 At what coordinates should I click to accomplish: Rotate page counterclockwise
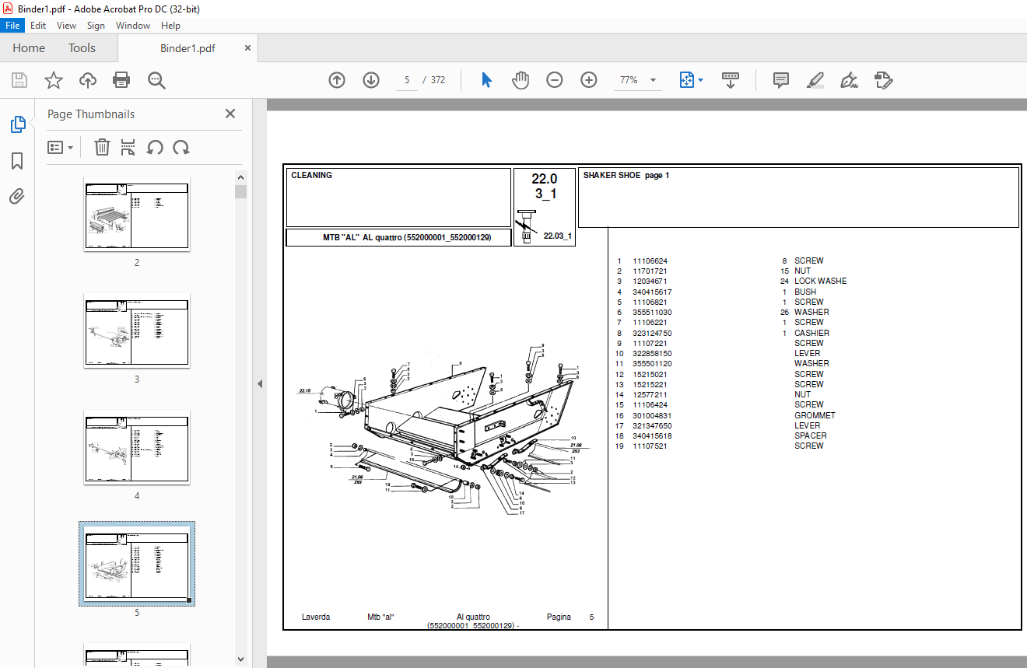coord(155,147)
